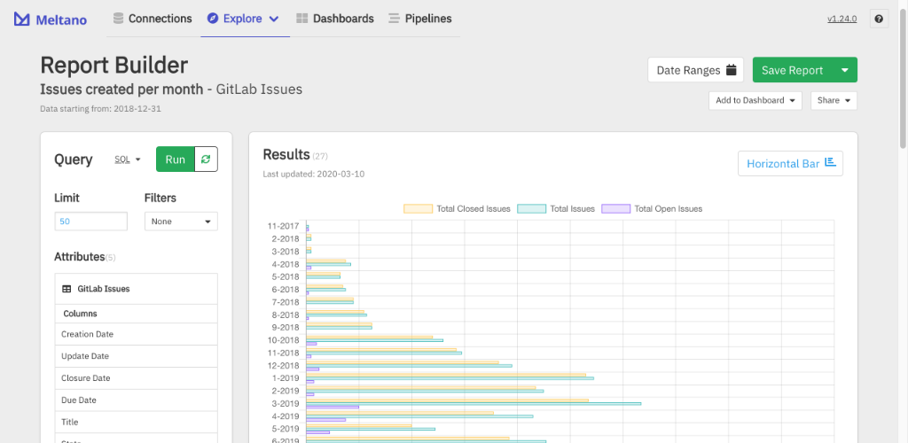
Task: Click the 10-2018 axis label
Action: point(283,340)
